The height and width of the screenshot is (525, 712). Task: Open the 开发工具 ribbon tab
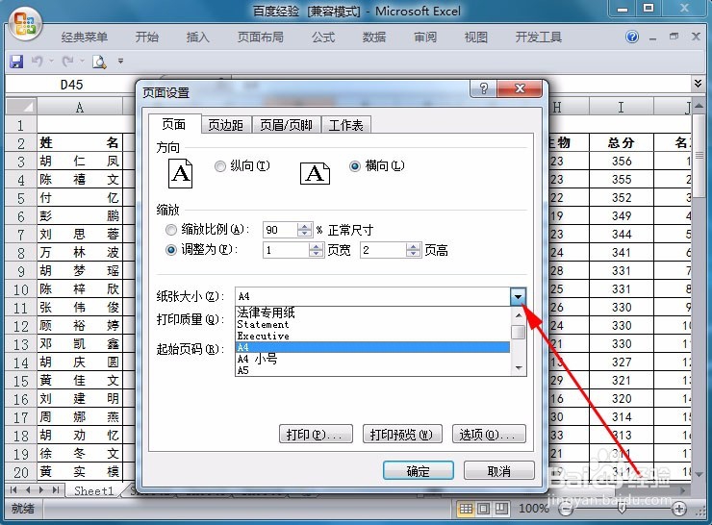pos(539,37)
